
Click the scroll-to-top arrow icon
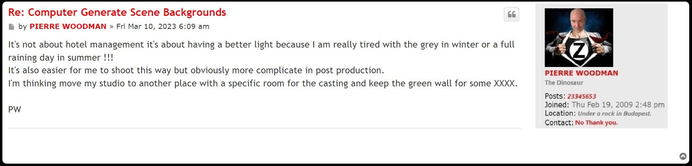pos(683,156)
